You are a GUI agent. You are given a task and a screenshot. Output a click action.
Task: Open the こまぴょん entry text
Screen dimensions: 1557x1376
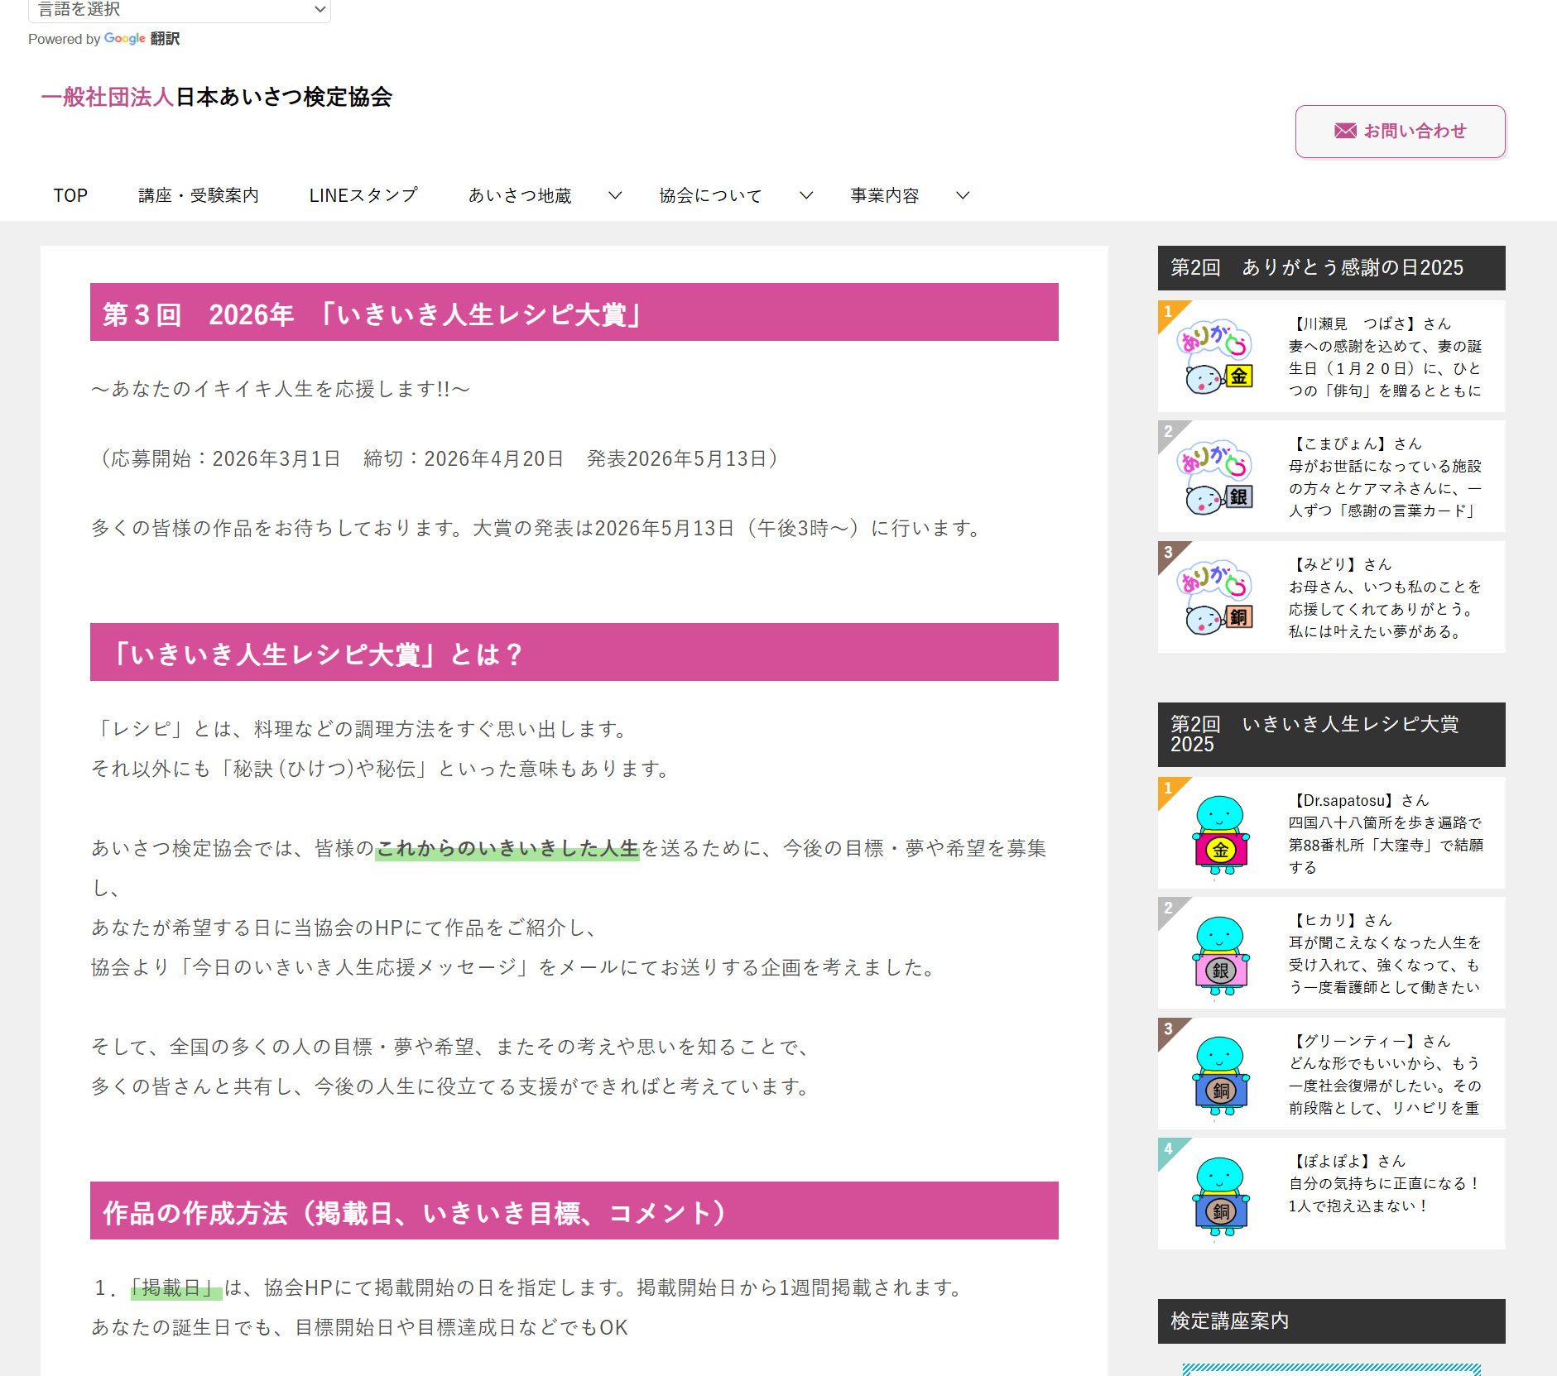tap(1384, 477)
